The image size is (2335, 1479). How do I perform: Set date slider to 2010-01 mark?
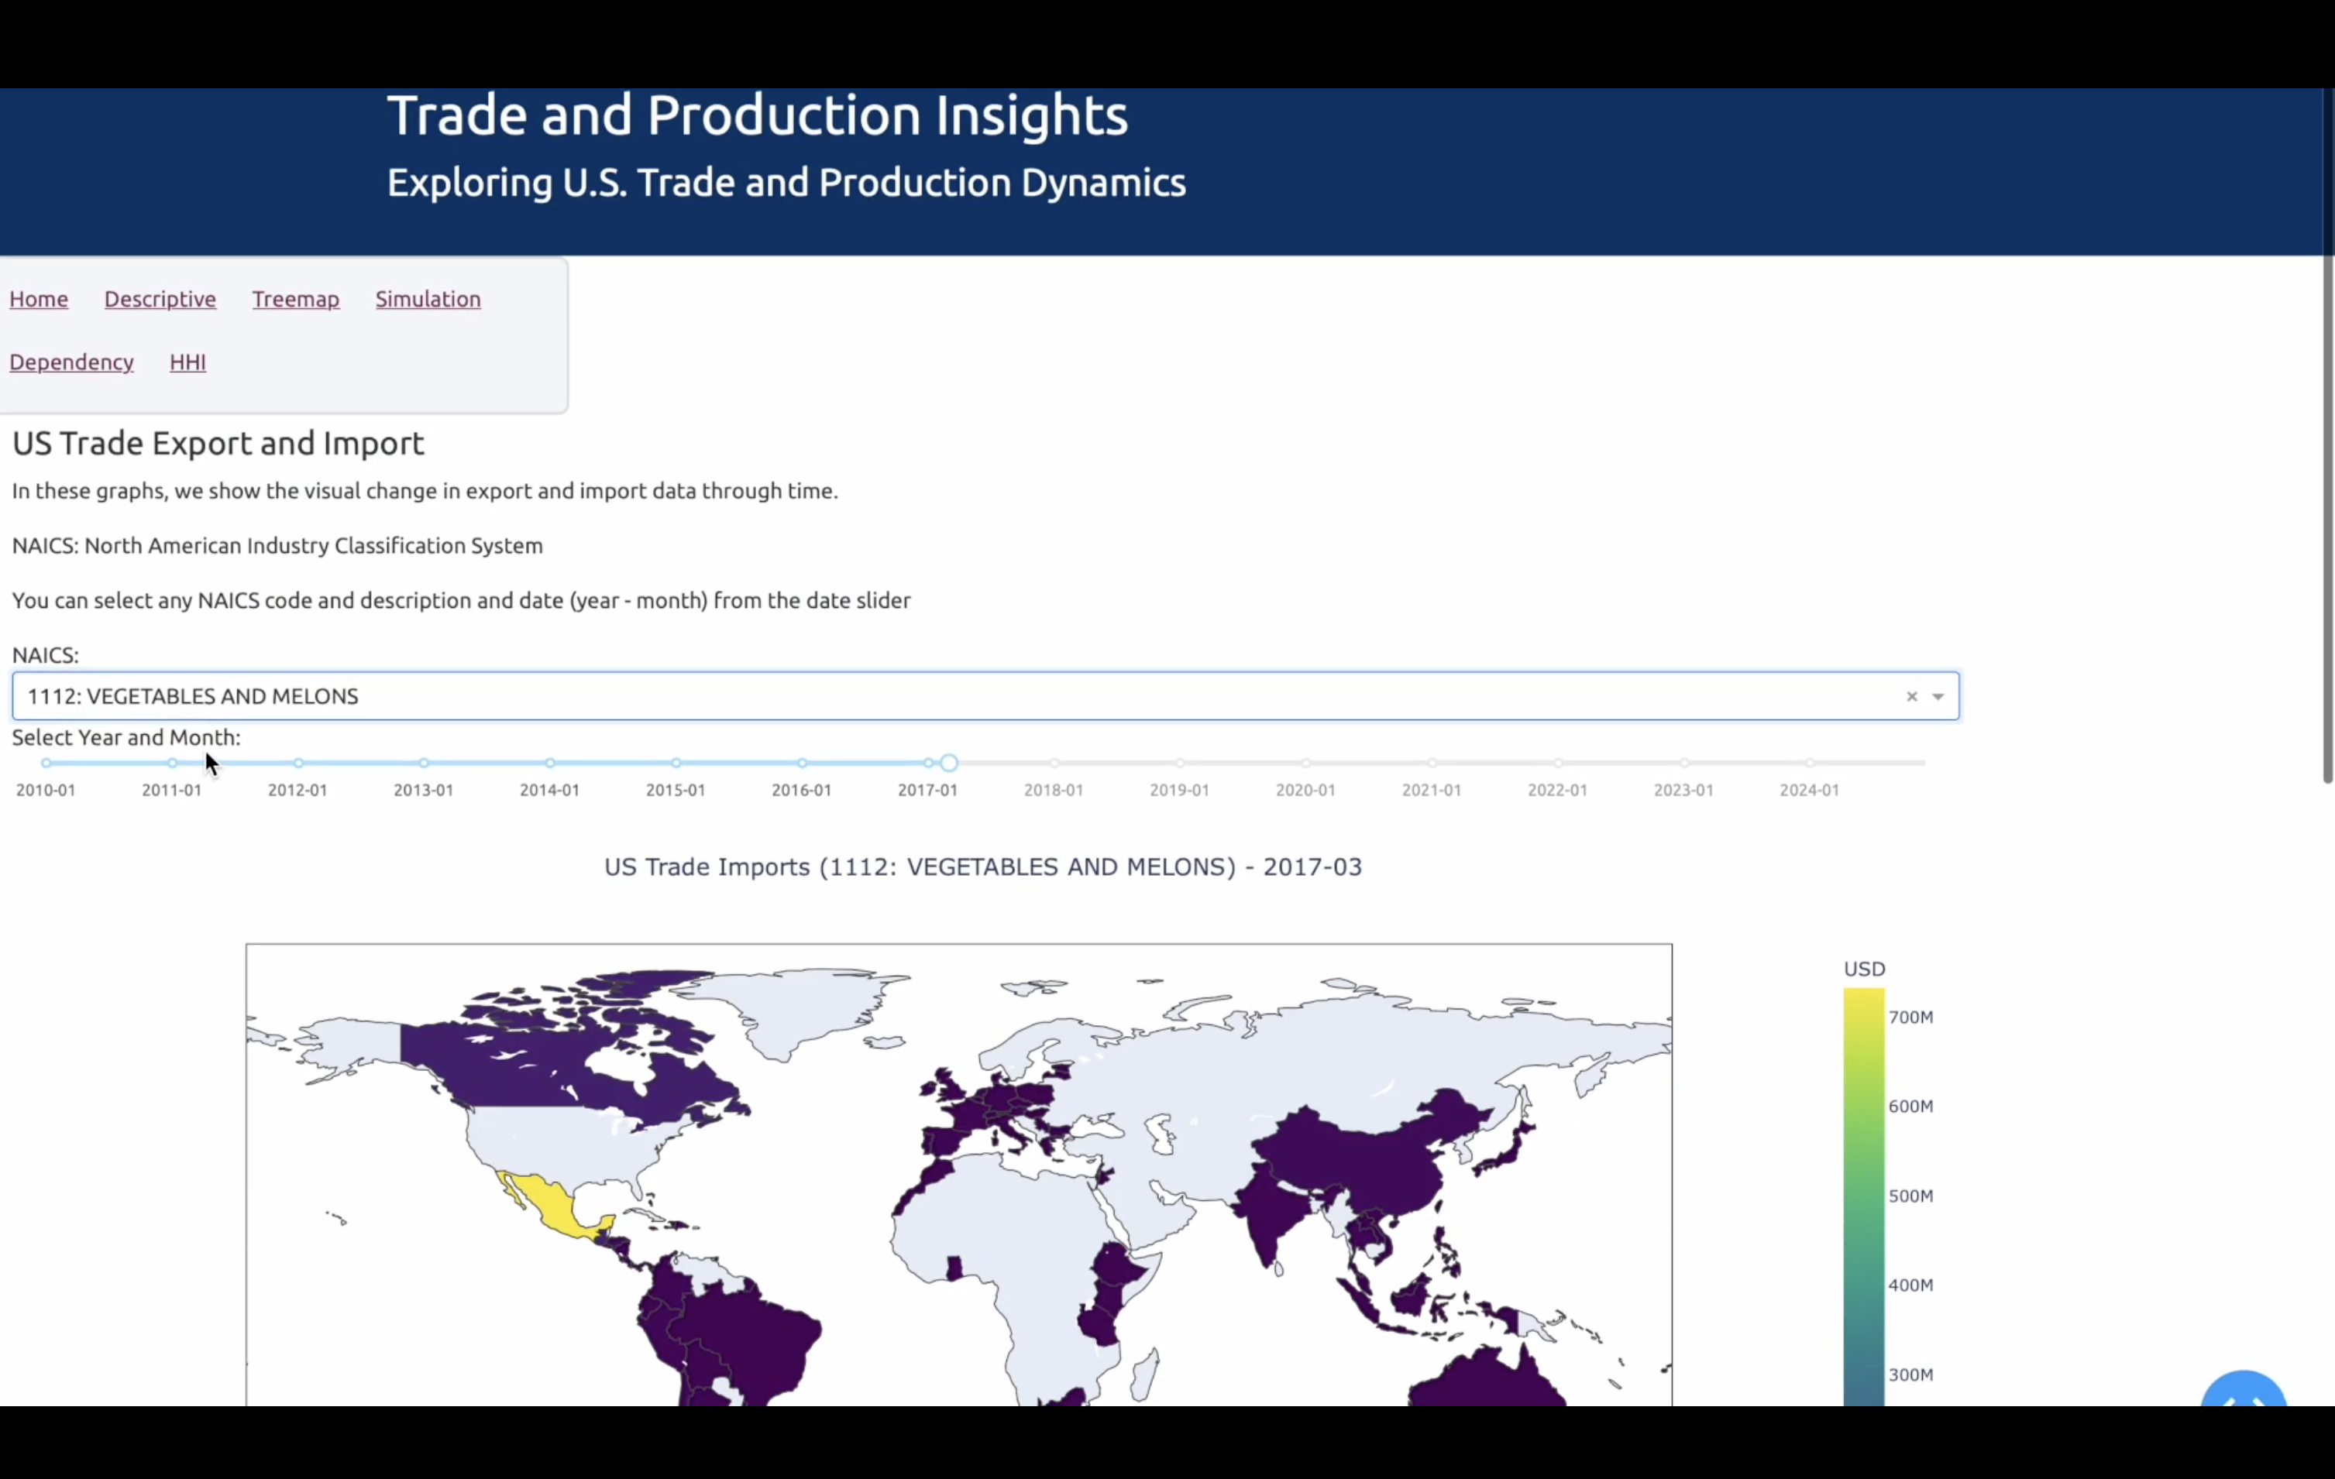(46, 763)
